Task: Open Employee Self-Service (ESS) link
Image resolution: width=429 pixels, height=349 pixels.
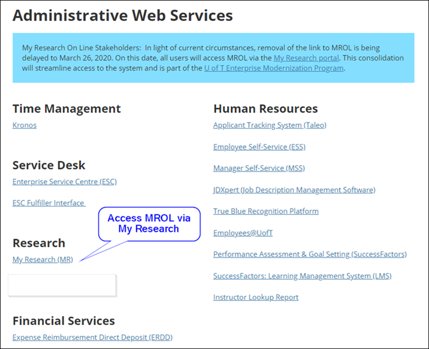Action: pos(259,147)
